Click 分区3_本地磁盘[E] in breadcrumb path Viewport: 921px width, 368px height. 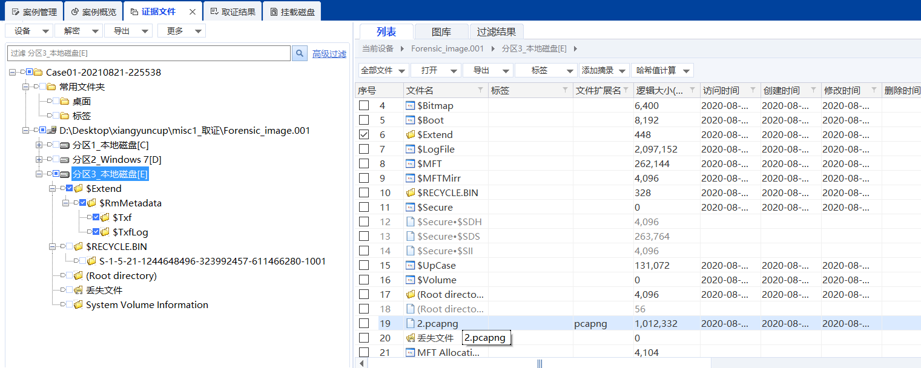[534, 48]
